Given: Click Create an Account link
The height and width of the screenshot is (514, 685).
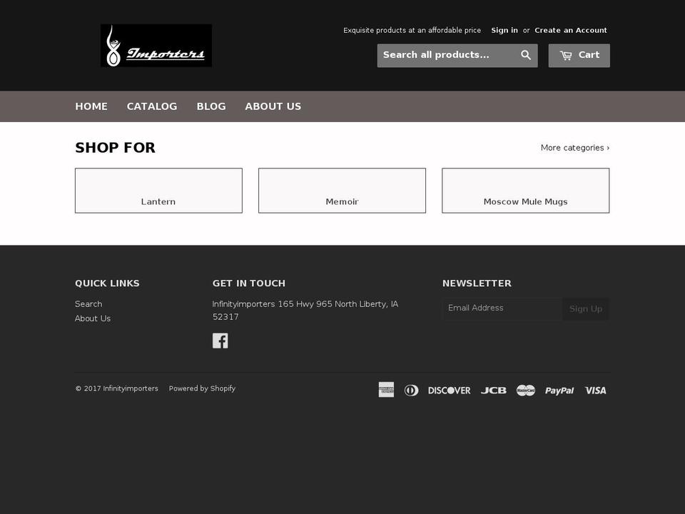Looking at the screenshot, I should pos(571,30).
